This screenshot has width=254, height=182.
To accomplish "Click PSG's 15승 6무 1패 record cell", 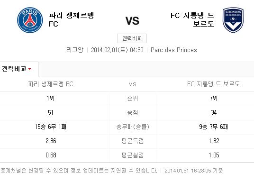I will point(51,127).
